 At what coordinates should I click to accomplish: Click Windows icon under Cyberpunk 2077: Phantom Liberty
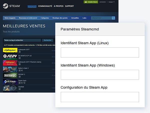[x=19, y=64]
